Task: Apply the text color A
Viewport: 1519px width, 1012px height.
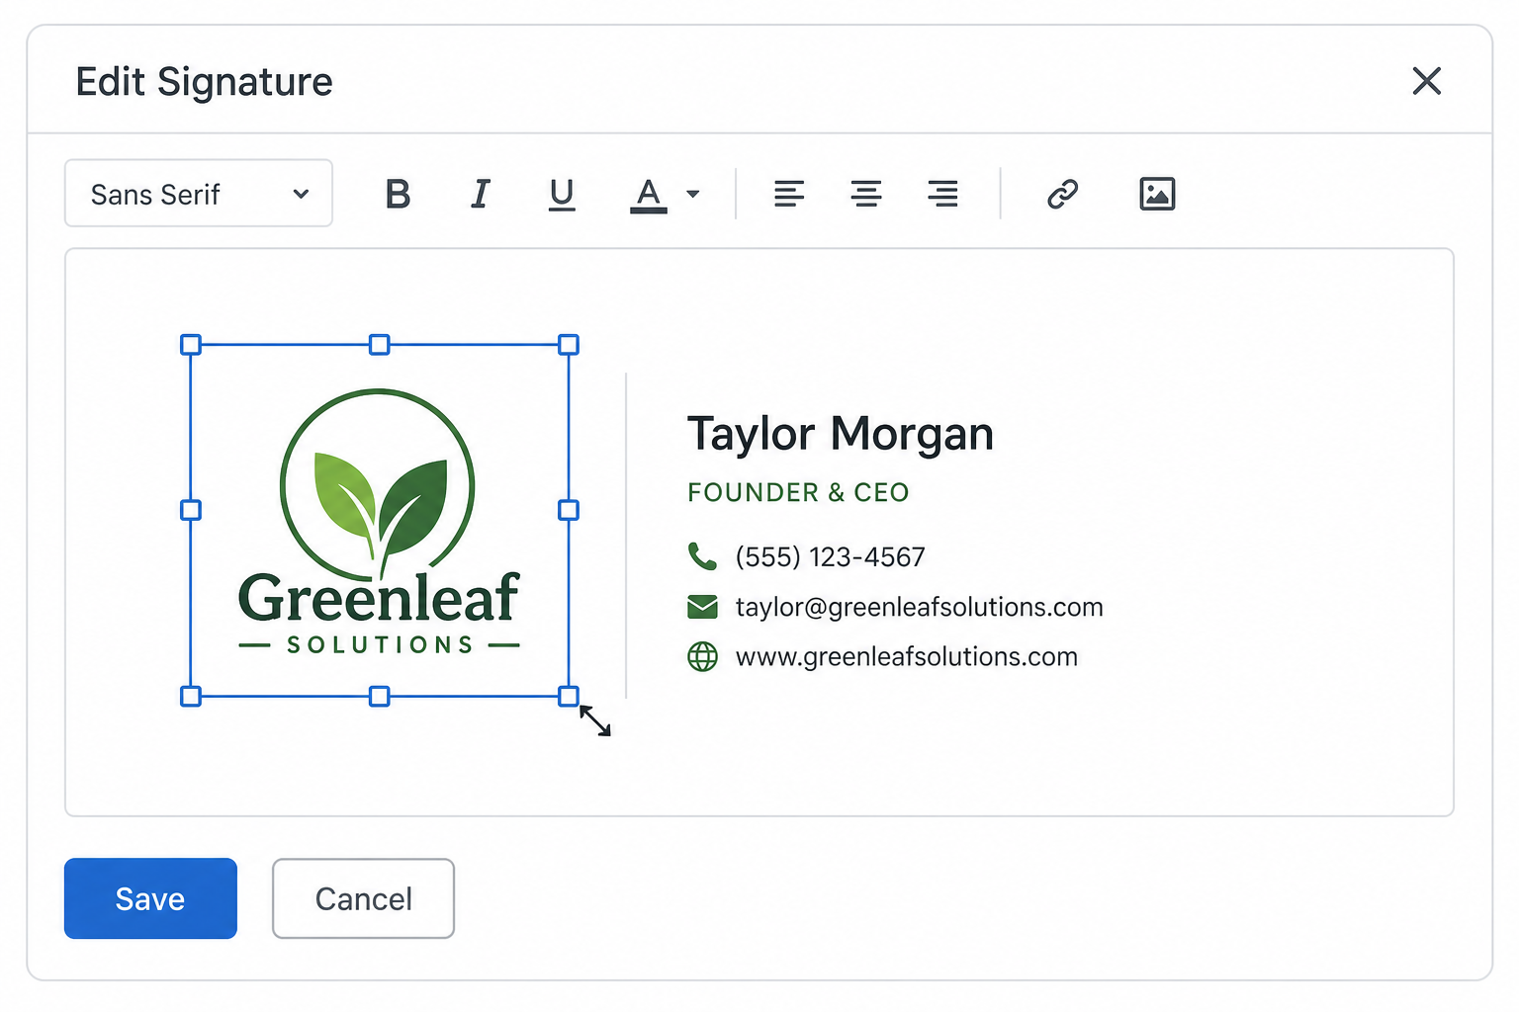Action: pos(649,195)
